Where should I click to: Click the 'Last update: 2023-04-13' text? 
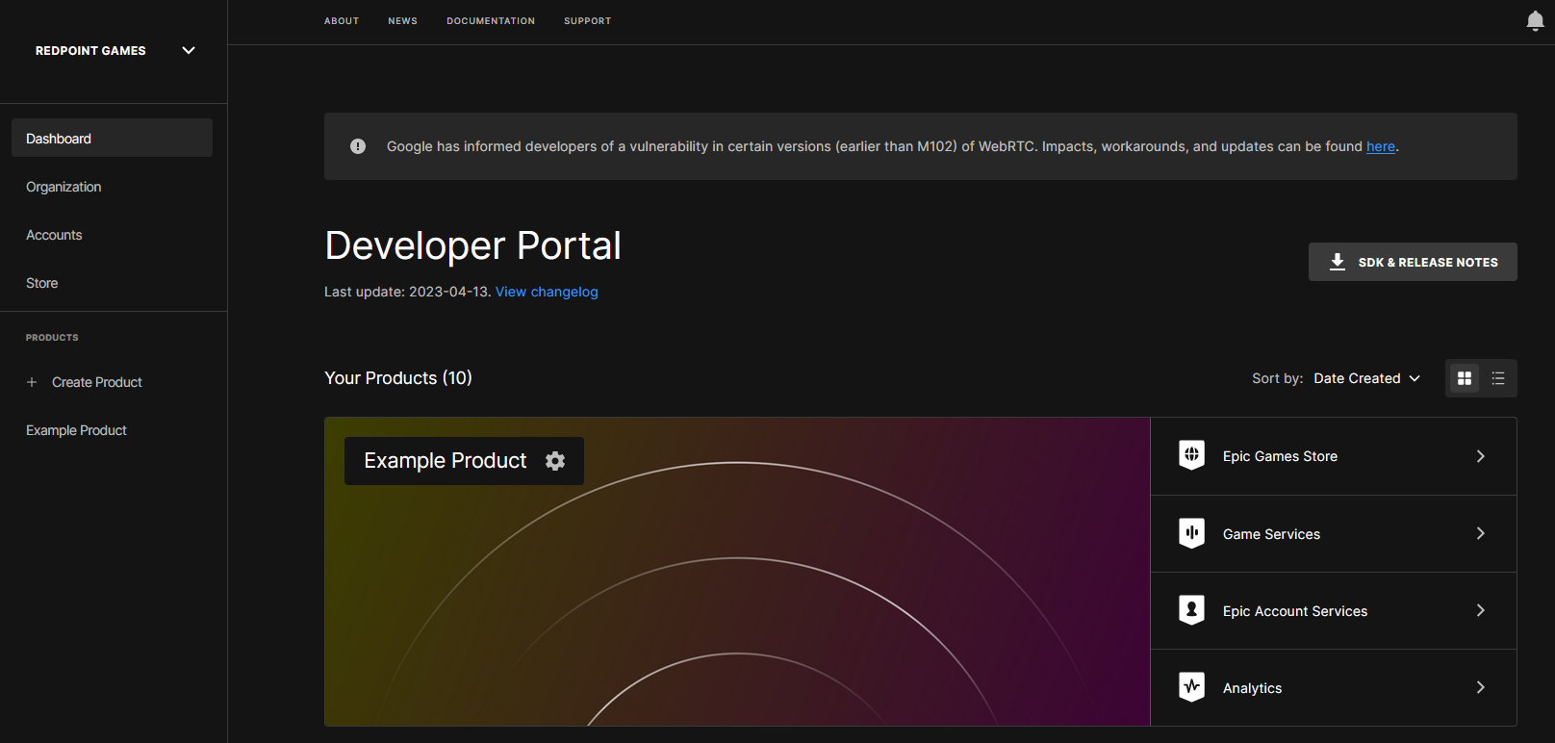click(x=408, y=292)
